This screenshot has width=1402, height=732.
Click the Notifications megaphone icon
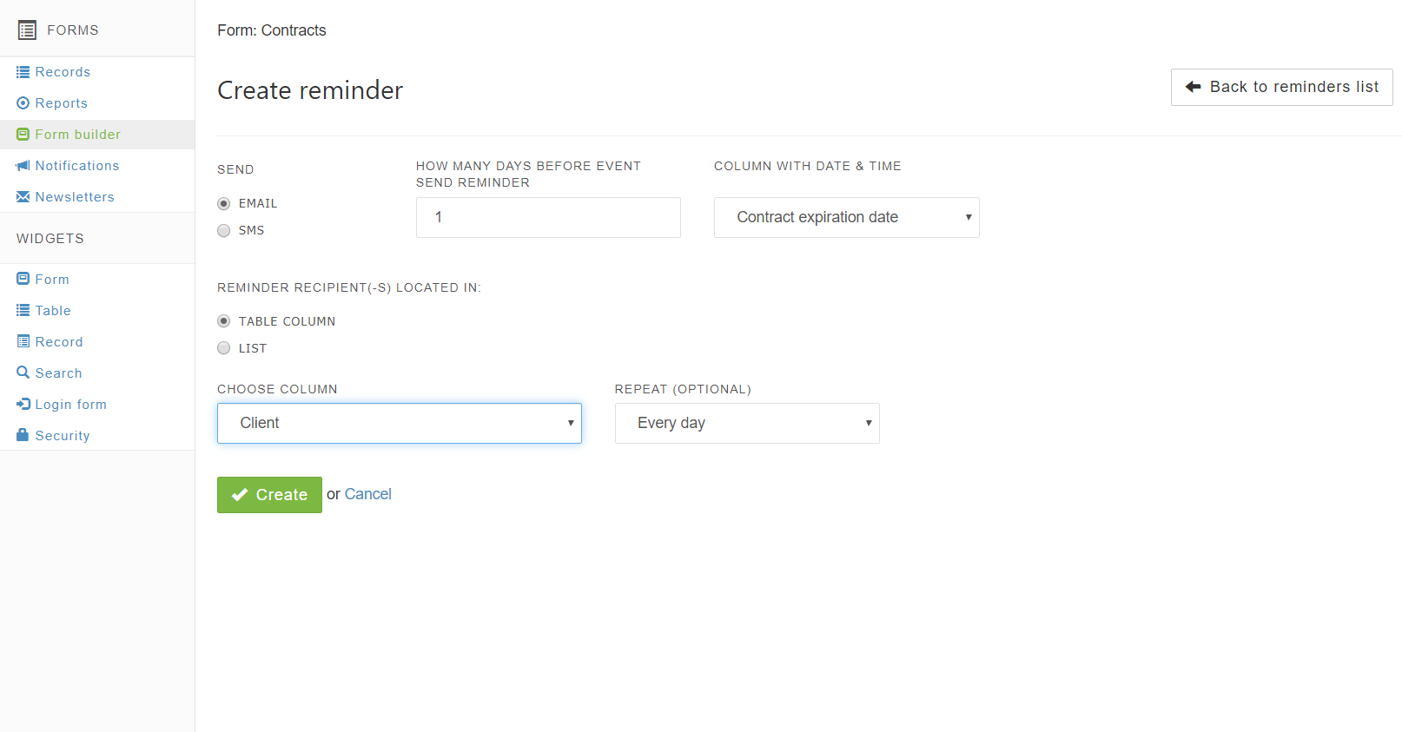click(23, 166)
